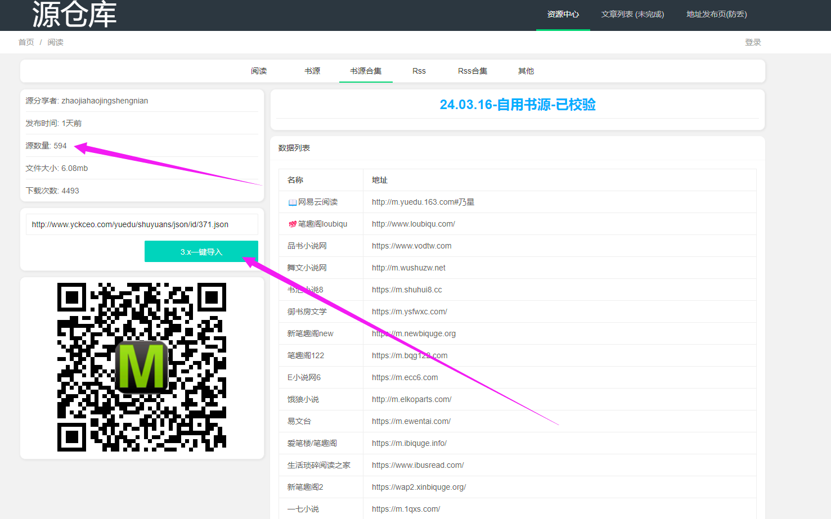The width and height of the screenshot is (831, 519).
Task: Open the Rss合集 tab
Action: click(473, 71)
